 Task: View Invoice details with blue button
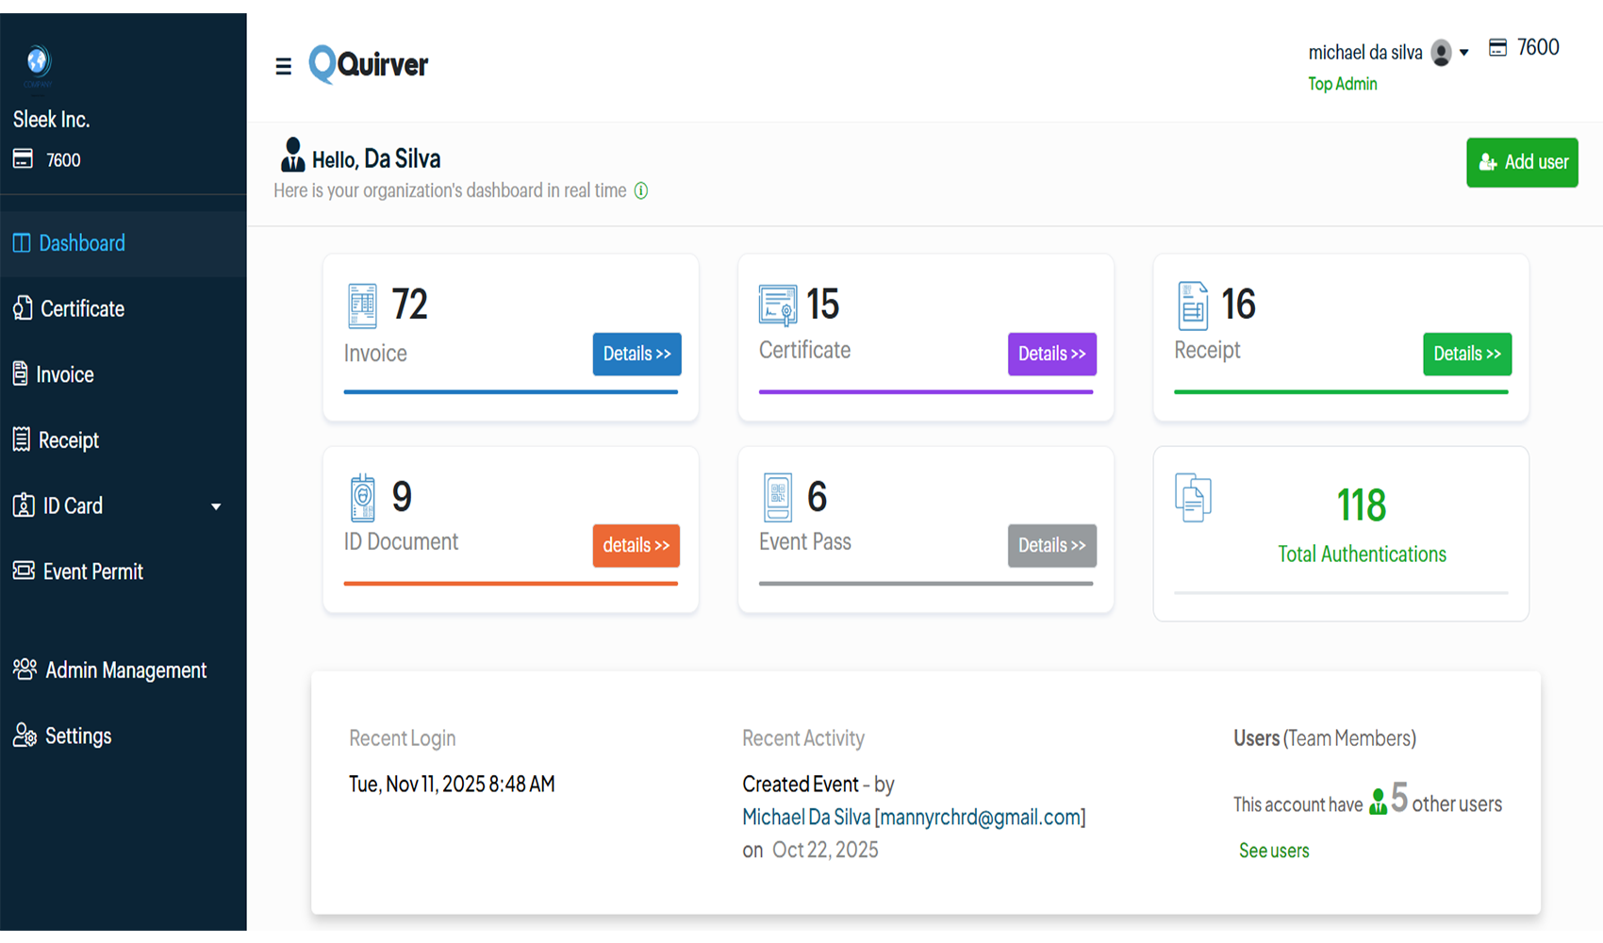636,354
